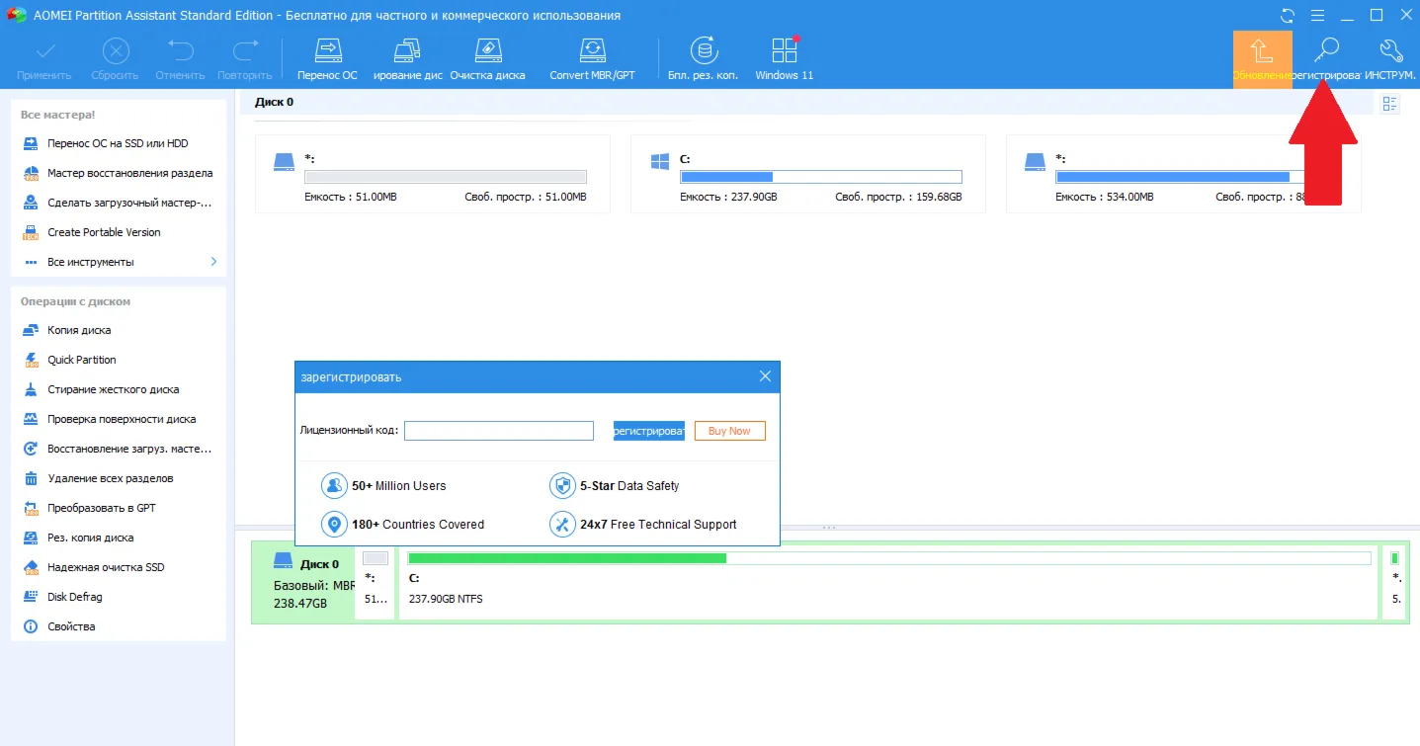Select the 51... MB partition in disk map
This screenshot has height=746, width=1420.
[376, 583]
